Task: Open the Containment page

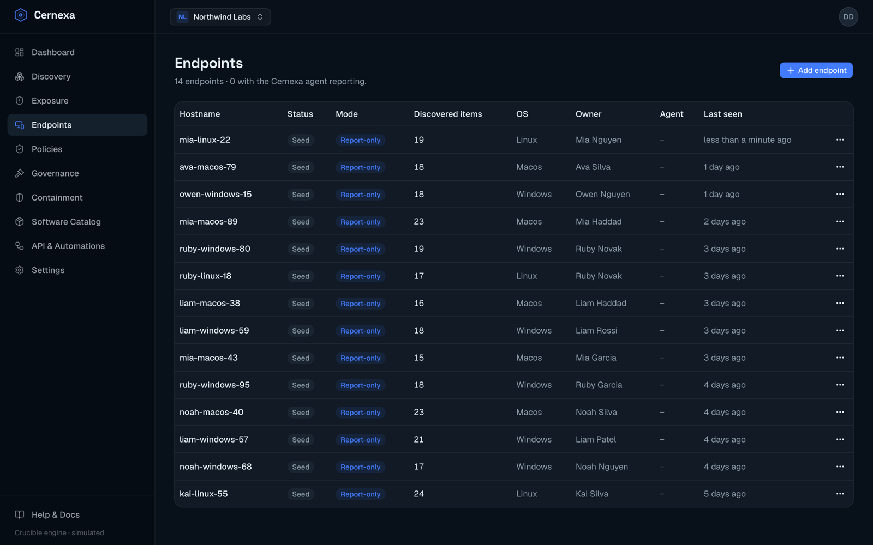Action: 77,198
